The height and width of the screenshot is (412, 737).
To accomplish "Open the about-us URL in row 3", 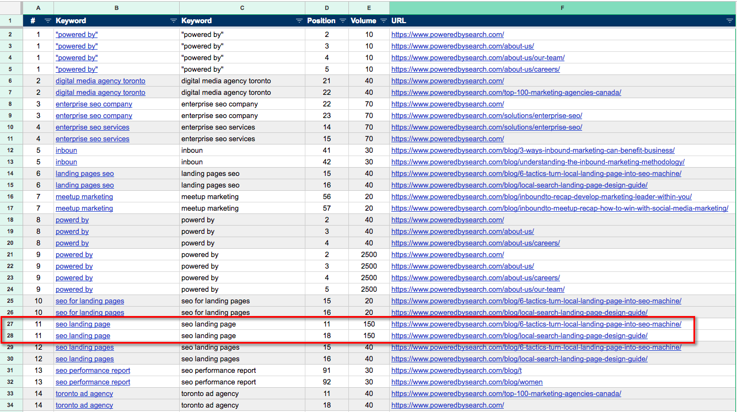I will [x=462, y=46].
